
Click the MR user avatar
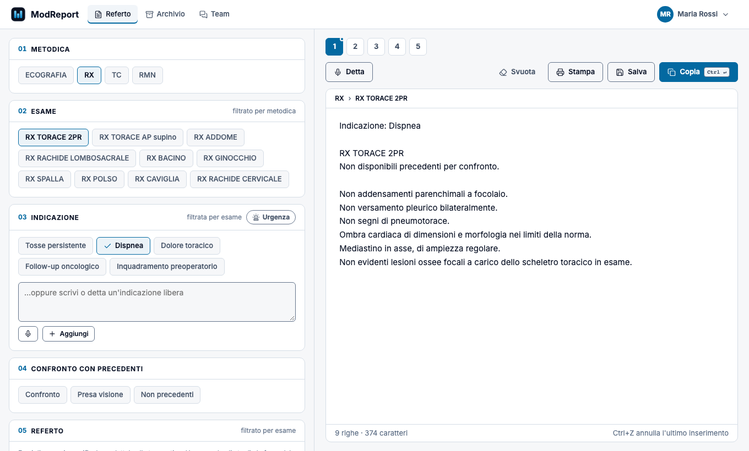[x=665, y=14]
